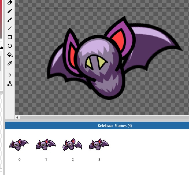The width and height of the screenshot is (189, 175).
Task: Click the horizontal scrollbar left arrow
Action: point(17,117)
